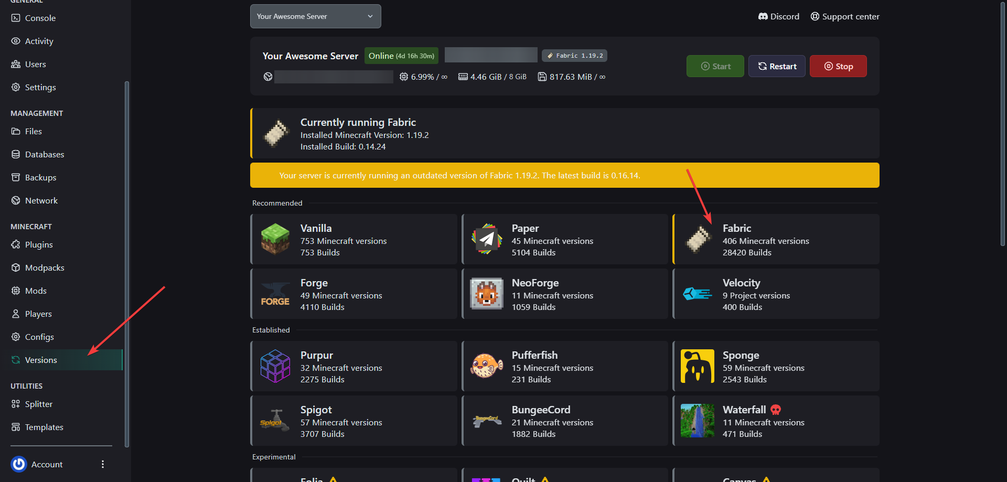Click the Templates icon in Utilities
Image resolution: width=1007 pixels, height=482 pixels.
pos(16,427)
